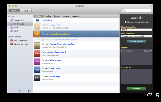
Task: Click the /scripts/min/storeController.js output path
Action: tap(54, 47)
